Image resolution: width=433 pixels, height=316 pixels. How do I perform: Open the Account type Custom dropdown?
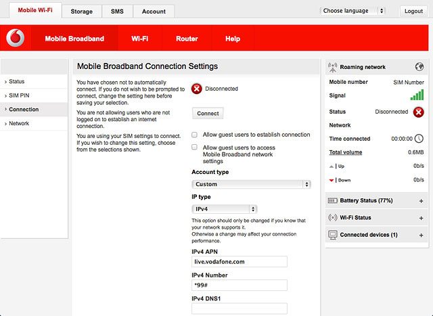(x=251, y=184)
